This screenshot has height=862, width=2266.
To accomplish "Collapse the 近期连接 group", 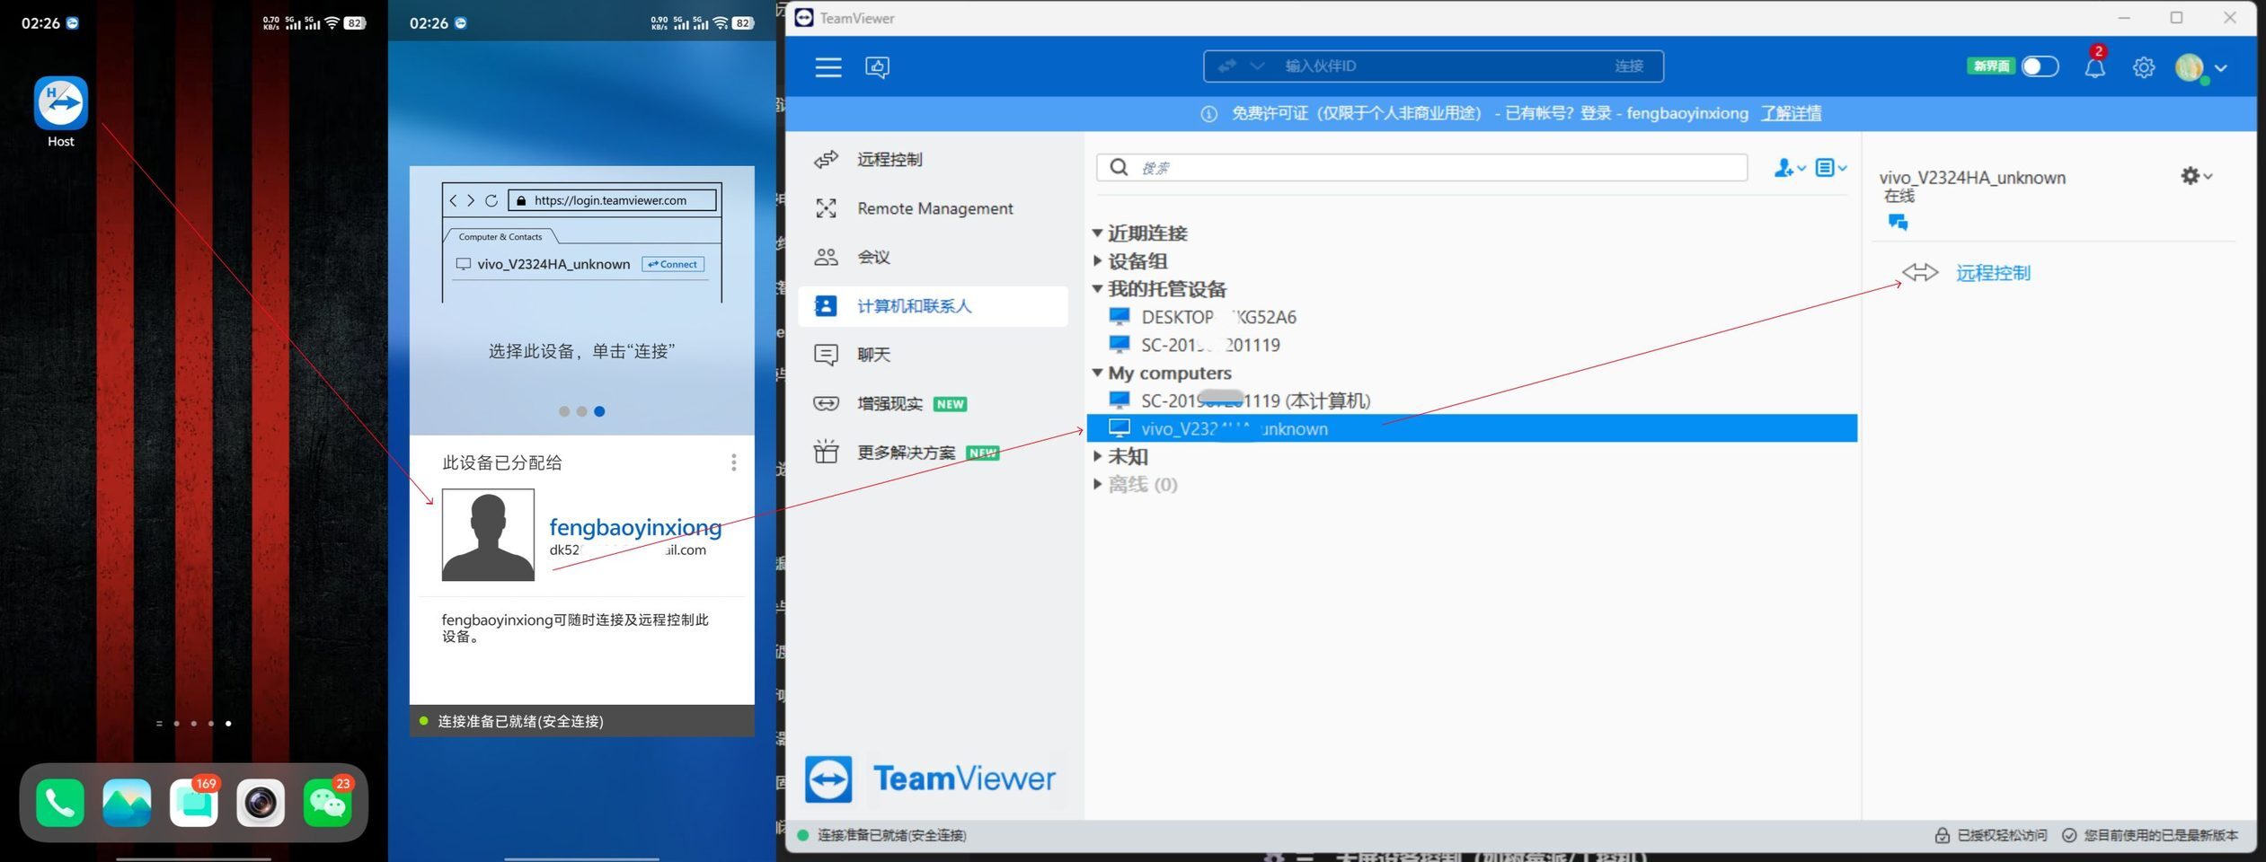I will [1097, 233].
